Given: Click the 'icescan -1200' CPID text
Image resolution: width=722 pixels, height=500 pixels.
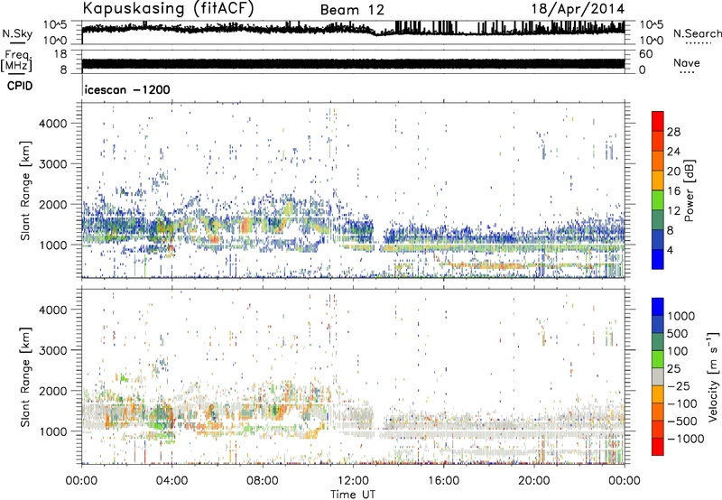Looking at the screenshot, I should point(127,89).
